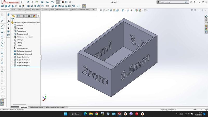The width and height of the screenshot is (208, 117).
Task: Open Windows Start menu on taskbar
Action: (66, 114)
